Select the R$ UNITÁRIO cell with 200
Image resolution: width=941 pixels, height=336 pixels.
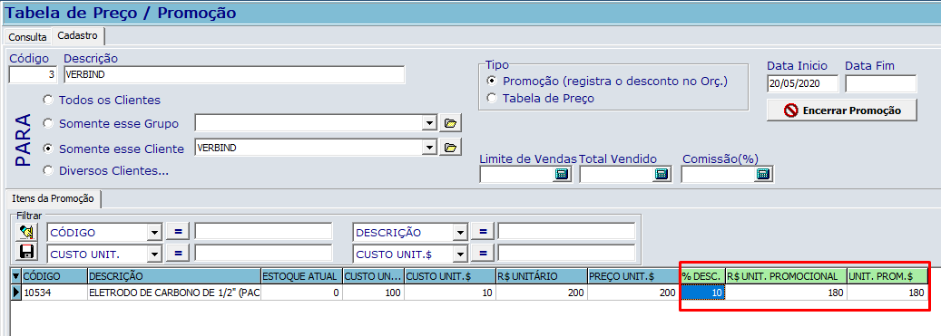[x=542, y=293]
